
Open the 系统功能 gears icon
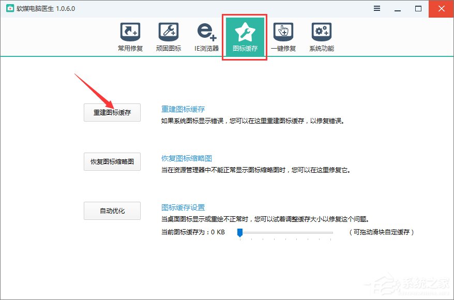[321, 31]
